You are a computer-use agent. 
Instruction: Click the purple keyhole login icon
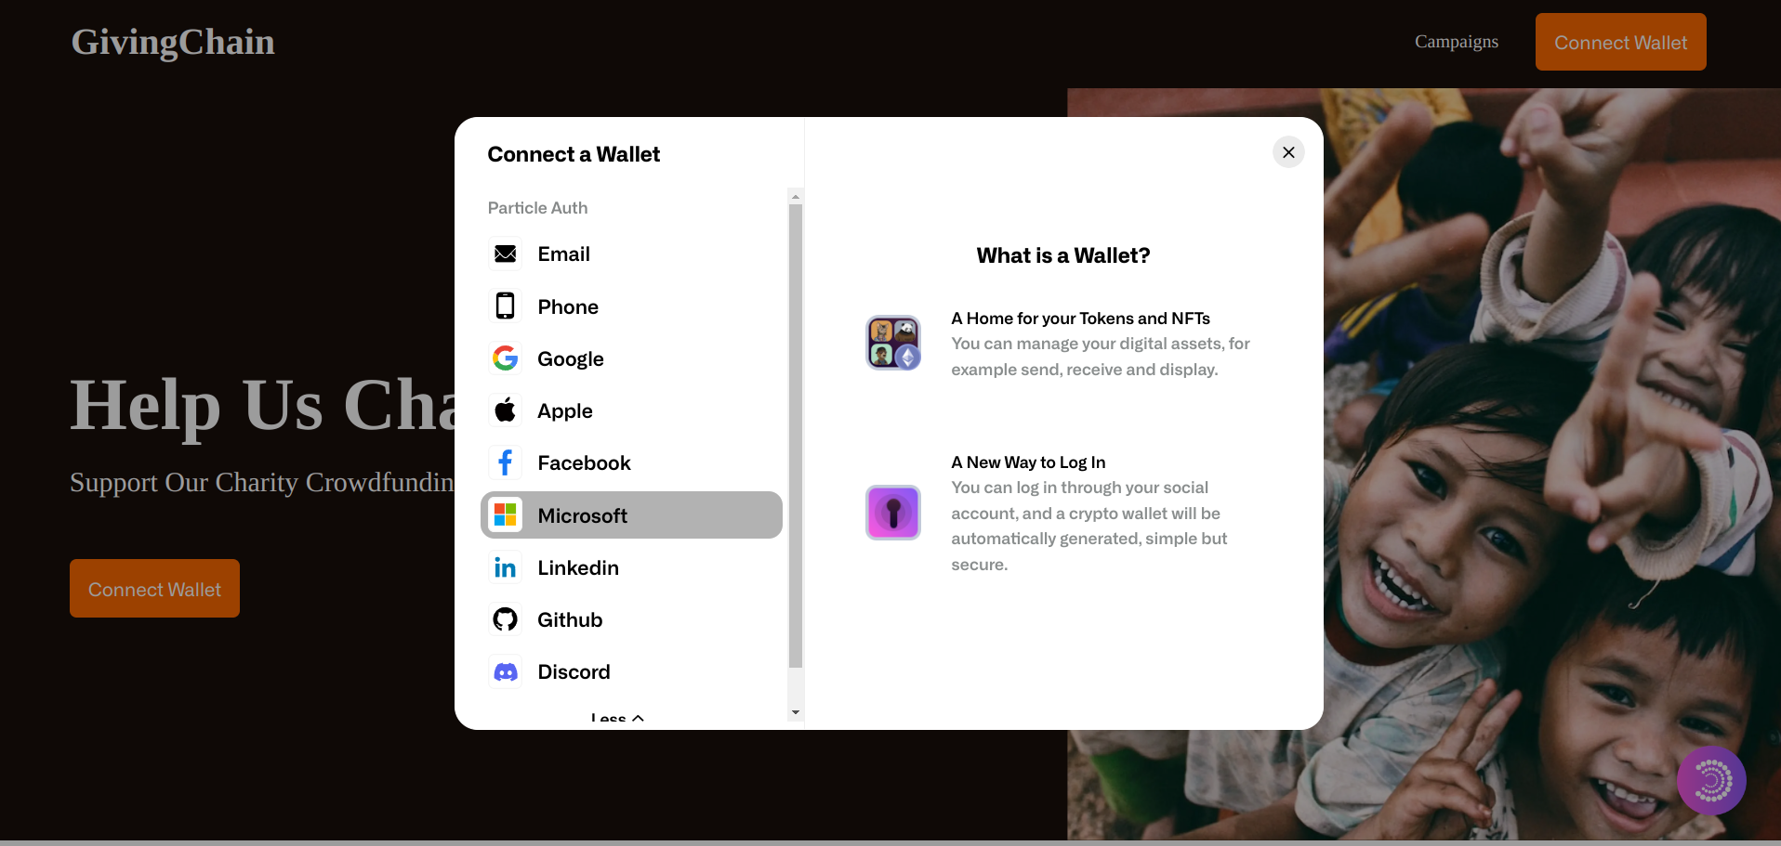893,513
